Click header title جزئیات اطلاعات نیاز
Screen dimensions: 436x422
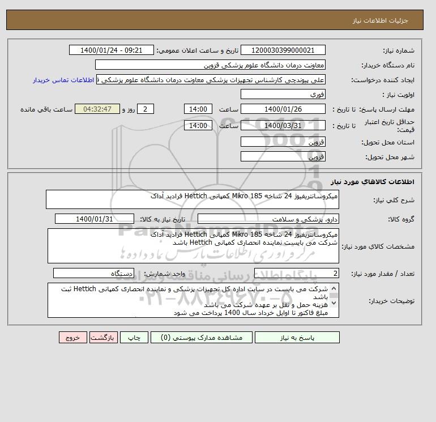tap(380, 20)
